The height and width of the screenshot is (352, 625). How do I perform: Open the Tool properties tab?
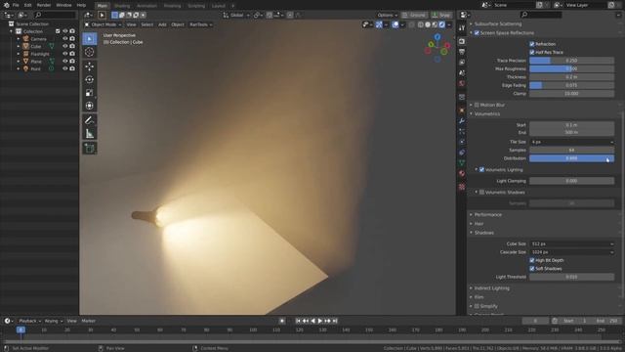point(462,28)
